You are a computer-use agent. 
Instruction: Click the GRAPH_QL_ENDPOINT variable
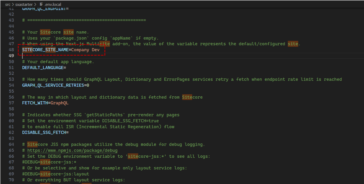tap(44, 8)
